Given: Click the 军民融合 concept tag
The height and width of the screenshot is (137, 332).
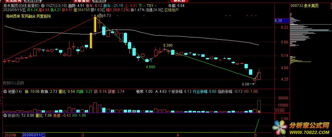Looking at the screenshot, I should tap(28, 16).
